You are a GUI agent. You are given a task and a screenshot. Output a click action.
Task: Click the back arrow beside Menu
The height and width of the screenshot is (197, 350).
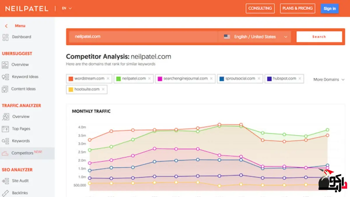(x=6, y=26)
